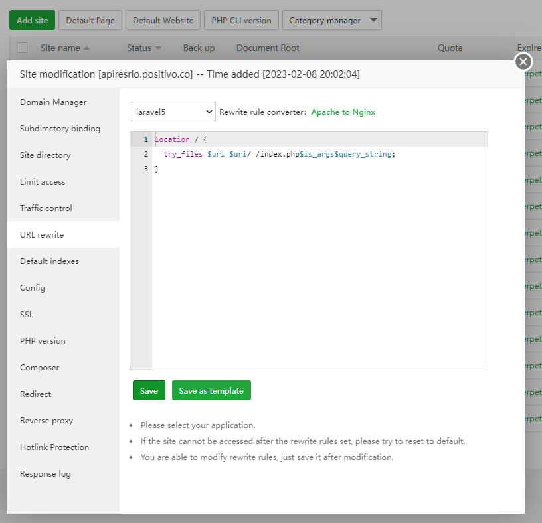Open Hotlink Protection settings
Screen dimensions: 542x523
tap(54, 447)
